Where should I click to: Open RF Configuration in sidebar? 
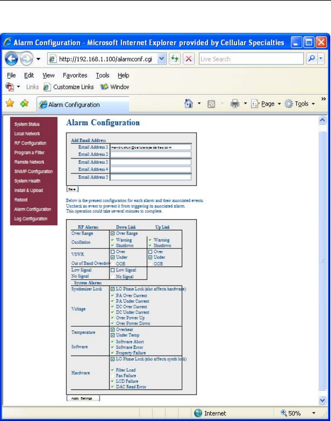[30, 143]
